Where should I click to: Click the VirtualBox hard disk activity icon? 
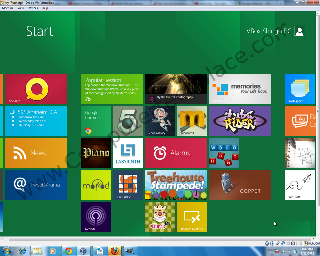point(267,243)
